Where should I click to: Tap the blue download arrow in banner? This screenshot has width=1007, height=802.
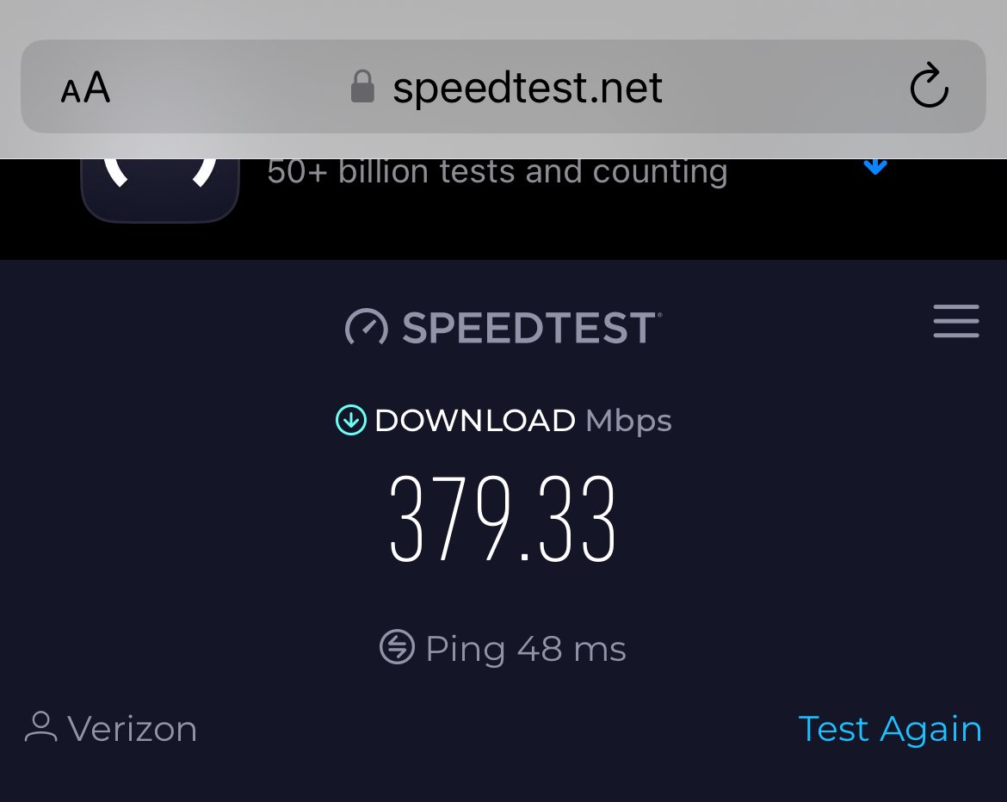pos(875,166)
